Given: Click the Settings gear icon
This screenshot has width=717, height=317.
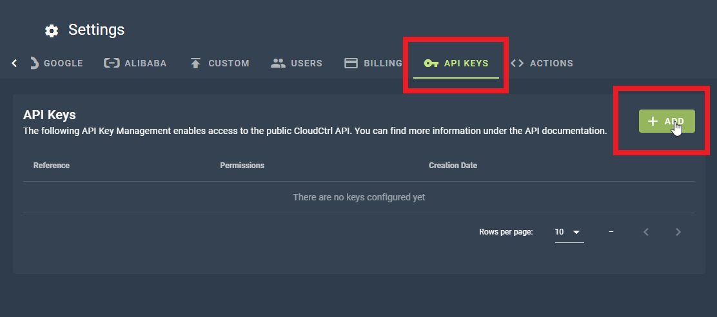Looking at the screenshot, I should pyautogui.click(x=51, y=30).
